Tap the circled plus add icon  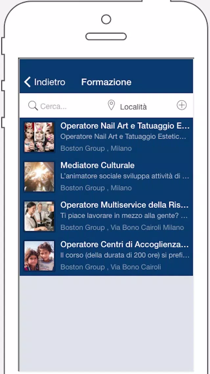point(182,105)
